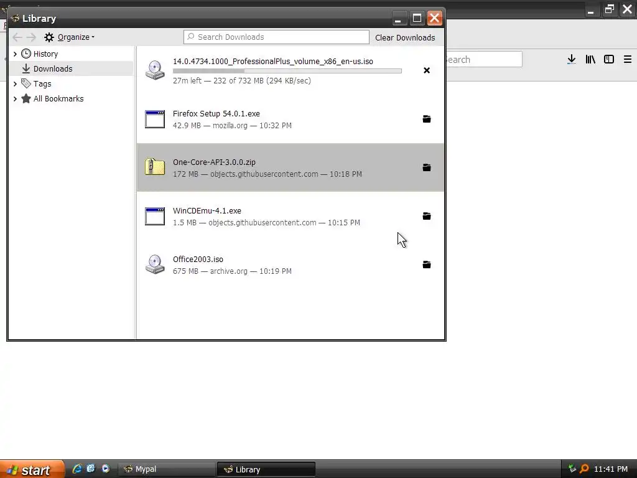637x478 pixels.
Task: Cancel the ProfessionalPlus ISO download
Action: 427,70
